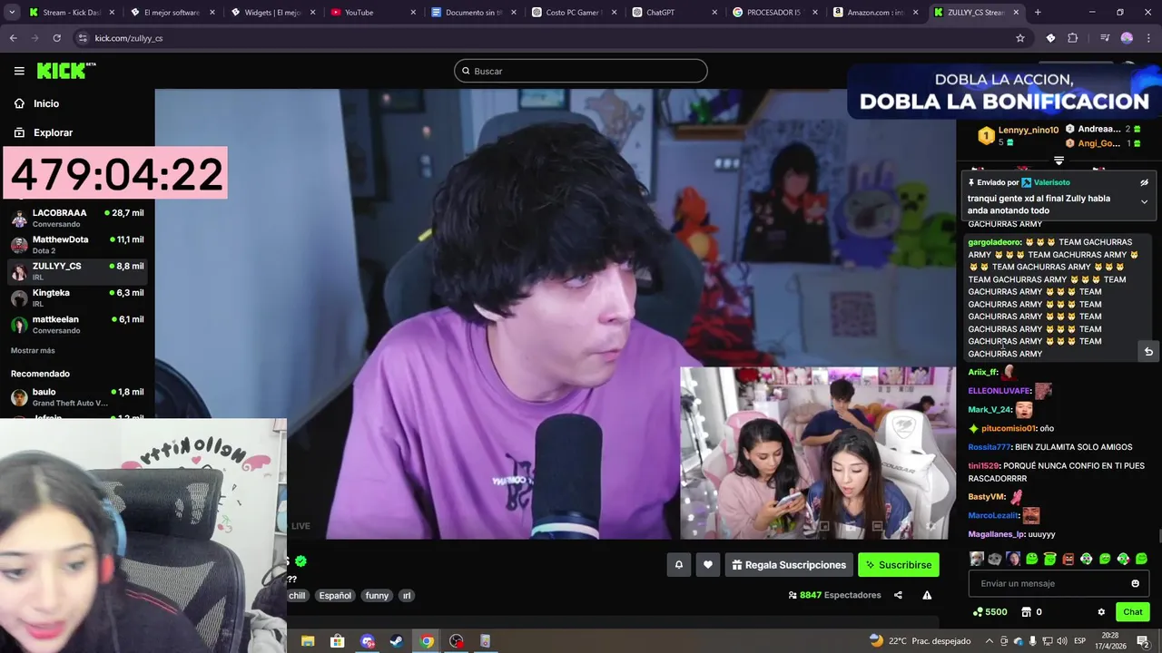Open LACOBRAAA channel in the sidebar
This screenshot has height=653, width=1162.
(x=77, y=218)
